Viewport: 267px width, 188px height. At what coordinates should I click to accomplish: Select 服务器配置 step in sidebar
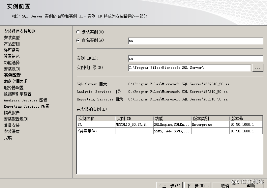click(x=14, y=88)
